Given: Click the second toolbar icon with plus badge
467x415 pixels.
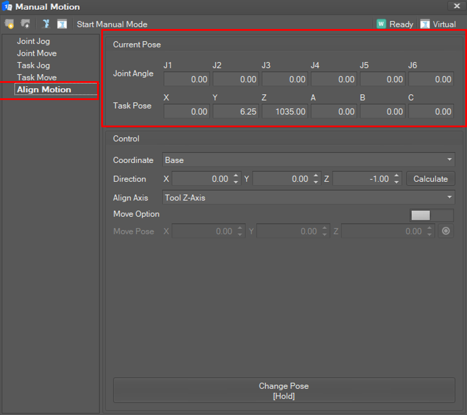Looking at the screenshot, I should click(25, 24).
